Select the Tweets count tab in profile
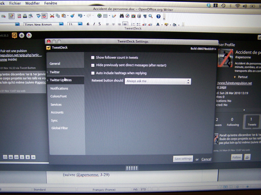 coord(251,122)
